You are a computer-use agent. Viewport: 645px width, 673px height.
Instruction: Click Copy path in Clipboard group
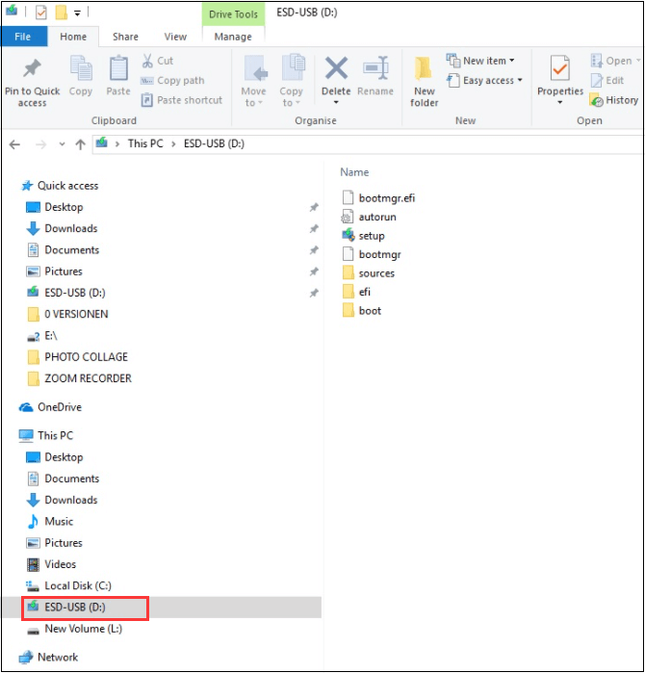172,80
